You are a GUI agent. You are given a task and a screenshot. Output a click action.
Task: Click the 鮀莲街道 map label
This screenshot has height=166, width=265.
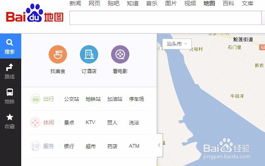(243, 39)
